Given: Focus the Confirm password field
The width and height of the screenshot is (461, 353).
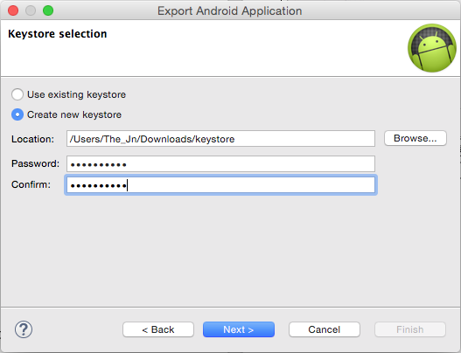Looking at the screenshot, I should pyautogui.click(x=220, y=185).
